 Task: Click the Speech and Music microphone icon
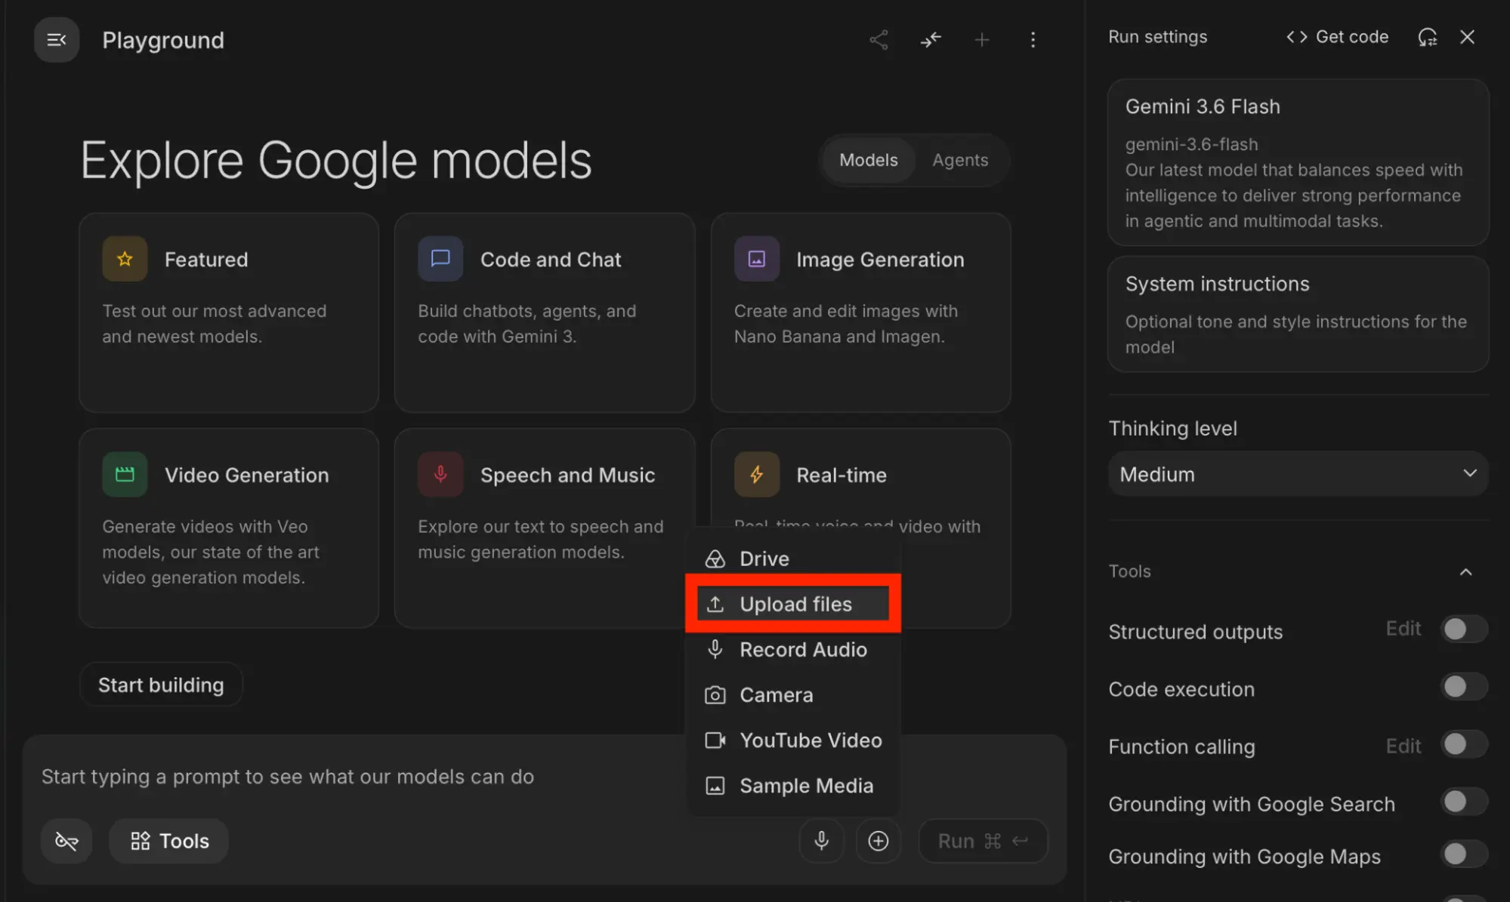point(440,475)
